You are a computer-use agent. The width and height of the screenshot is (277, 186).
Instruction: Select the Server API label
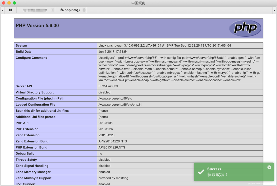24,86
